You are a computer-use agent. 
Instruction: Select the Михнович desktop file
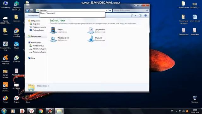pos(195,32)
